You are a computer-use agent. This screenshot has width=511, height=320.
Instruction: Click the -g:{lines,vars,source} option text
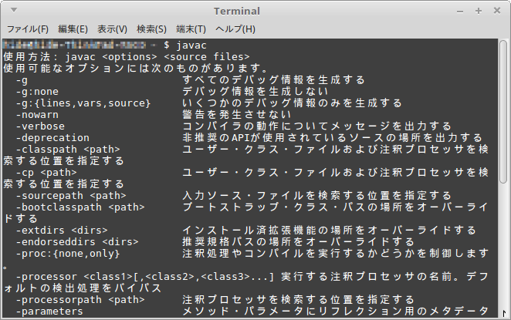[77, 103]
